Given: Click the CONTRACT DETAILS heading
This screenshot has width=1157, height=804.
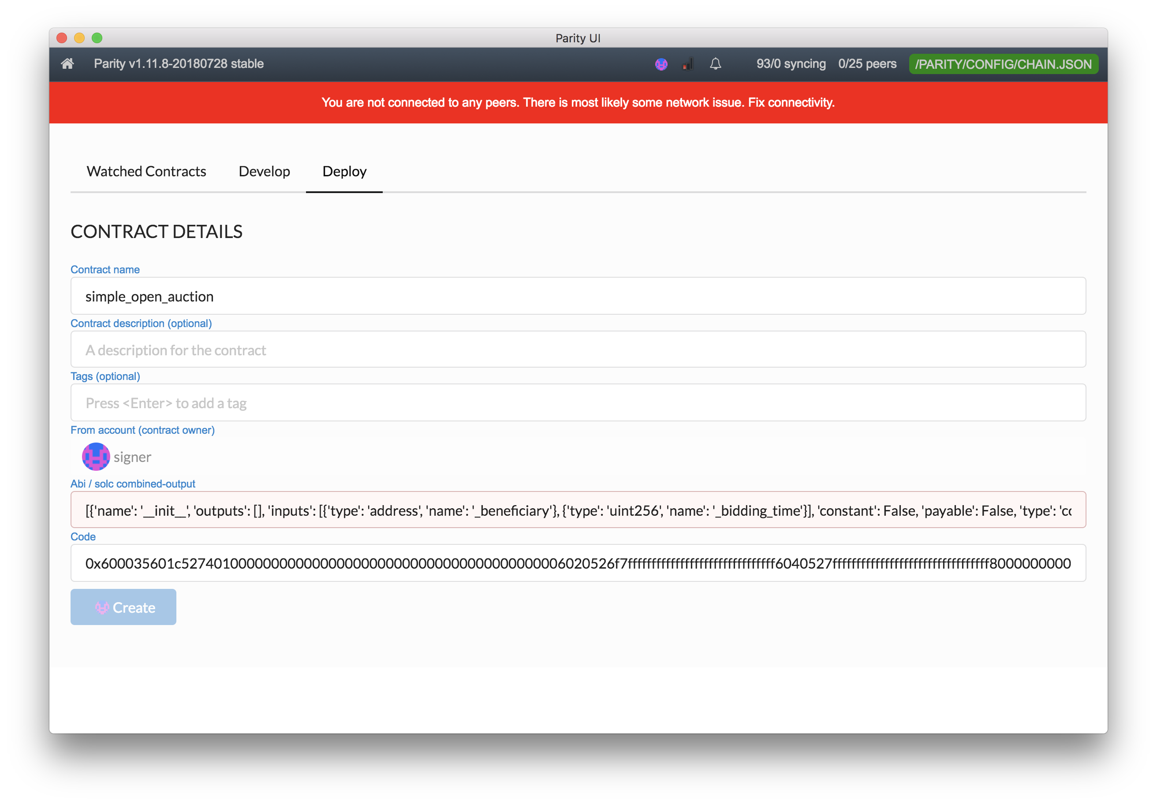Looking at the screenshot, I should tap(156, 232).
